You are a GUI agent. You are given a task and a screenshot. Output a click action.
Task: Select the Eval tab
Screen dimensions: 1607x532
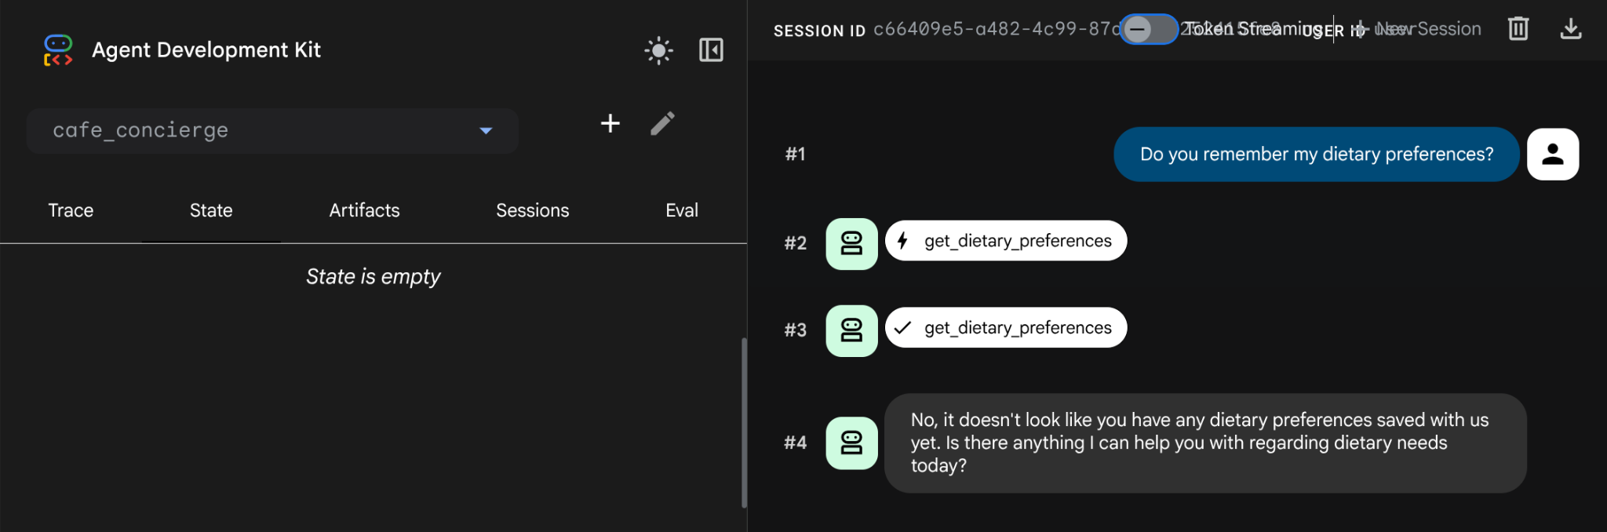[681, 210]
